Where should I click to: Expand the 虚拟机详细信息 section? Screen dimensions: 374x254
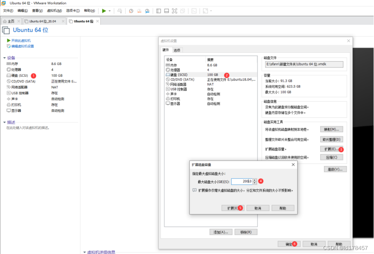pos(84,252)
